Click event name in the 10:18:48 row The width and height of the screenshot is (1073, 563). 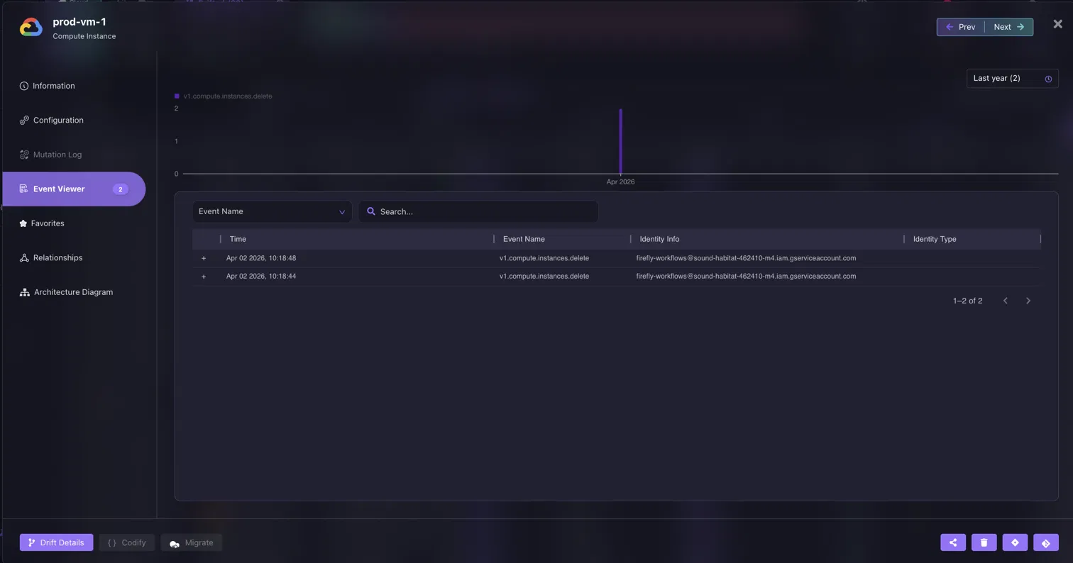544,258
